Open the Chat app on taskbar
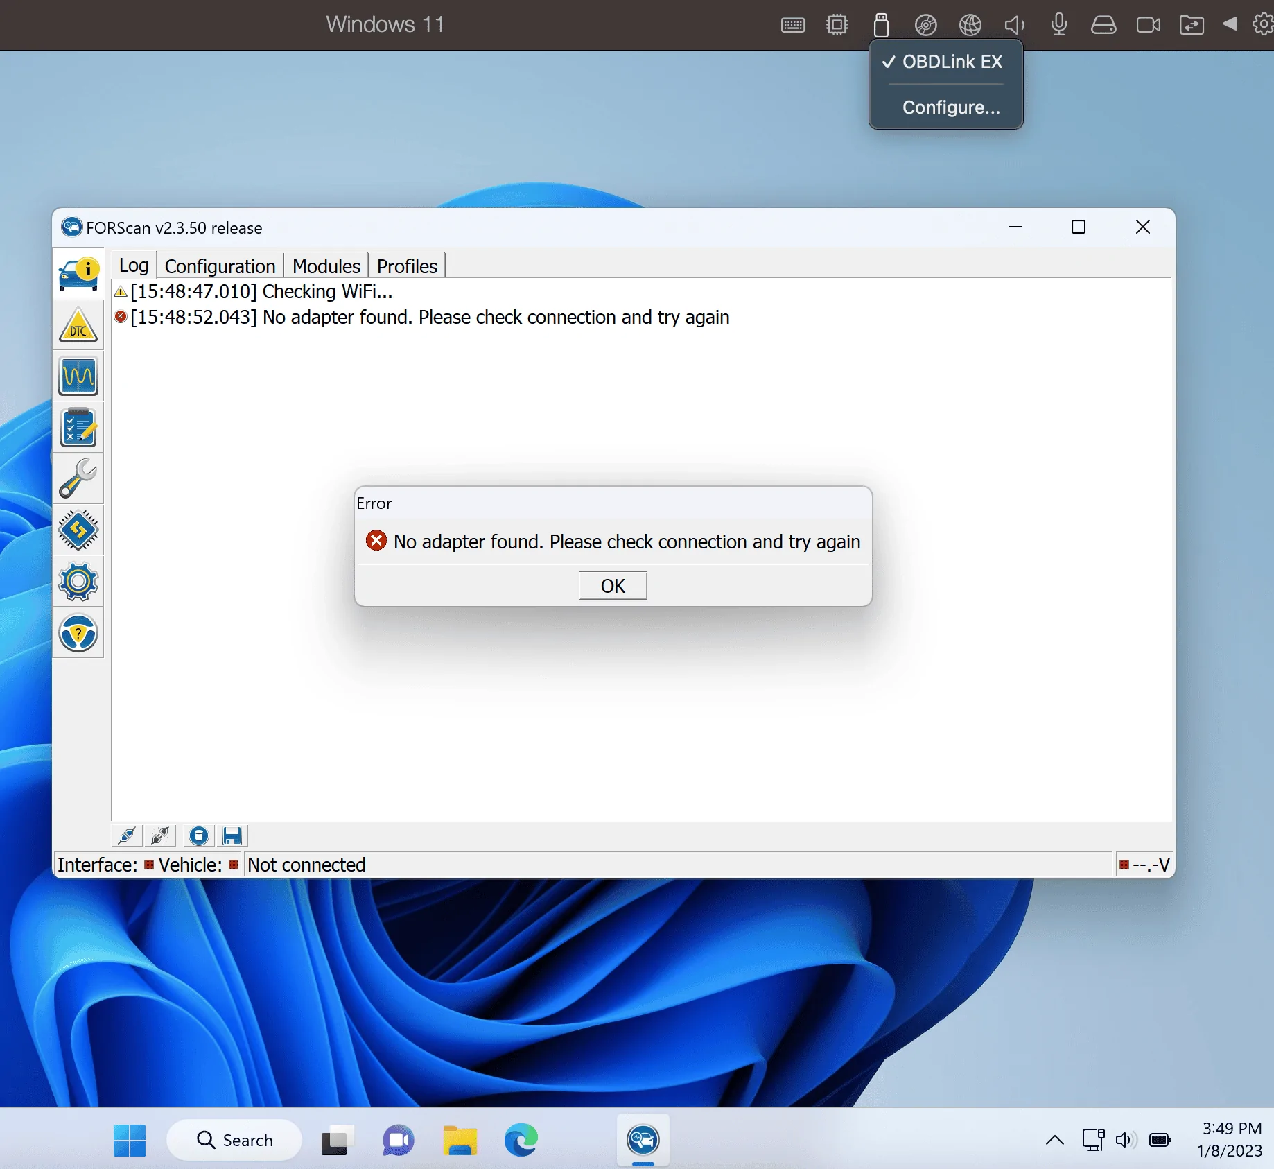 pyautogui.click(x=399, y=1140)
